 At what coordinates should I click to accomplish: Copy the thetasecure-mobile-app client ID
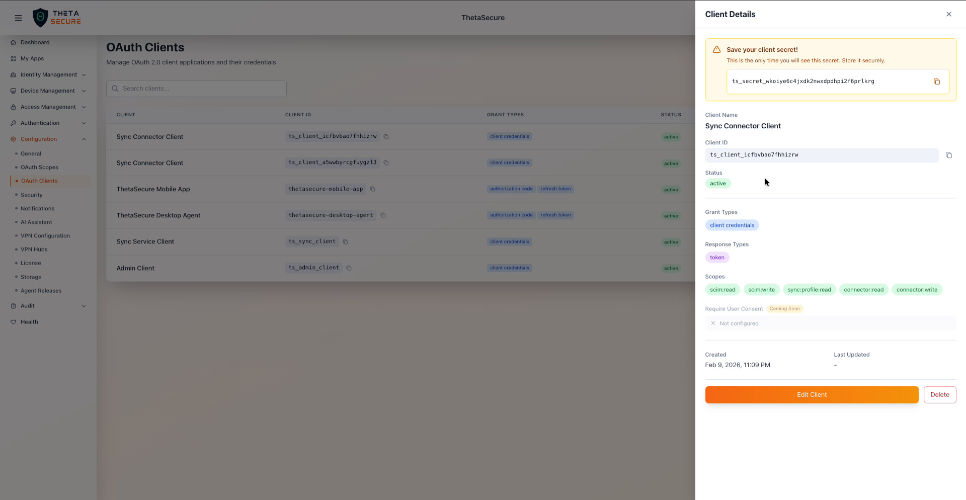tap(372, 189)
